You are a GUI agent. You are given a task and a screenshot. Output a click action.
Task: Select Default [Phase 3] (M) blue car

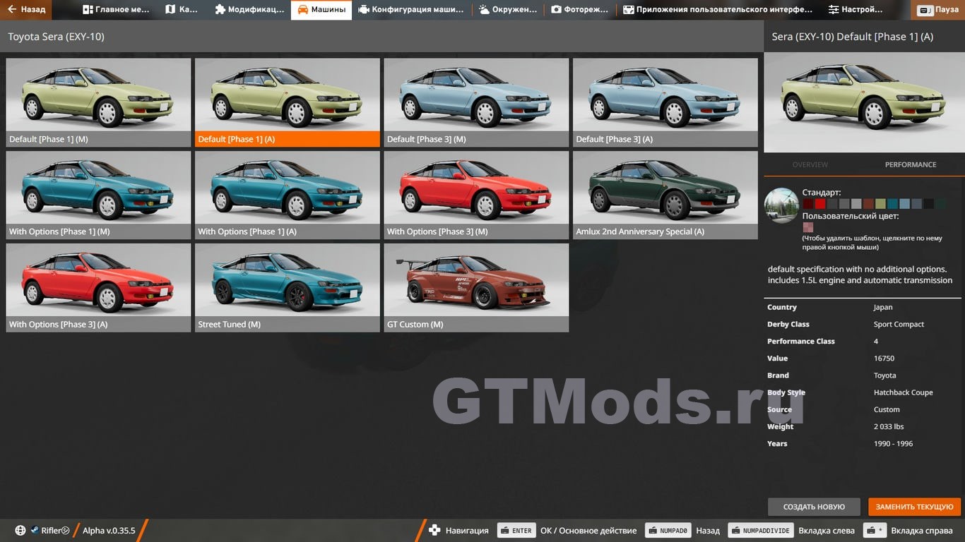tap(476, 102)
